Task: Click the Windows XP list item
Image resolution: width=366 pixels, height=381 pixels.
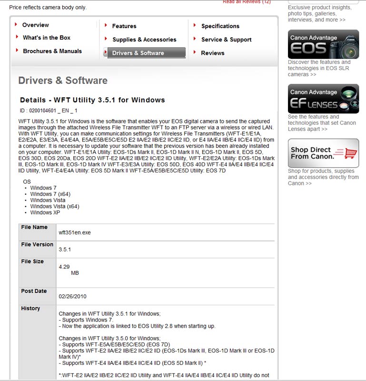Action: coord(45,212)
